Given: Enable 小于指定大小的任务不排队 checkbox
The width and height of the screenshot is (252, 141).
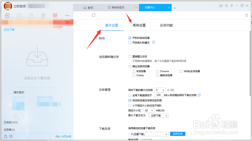Looking at the screenshot, I should 130,106.
